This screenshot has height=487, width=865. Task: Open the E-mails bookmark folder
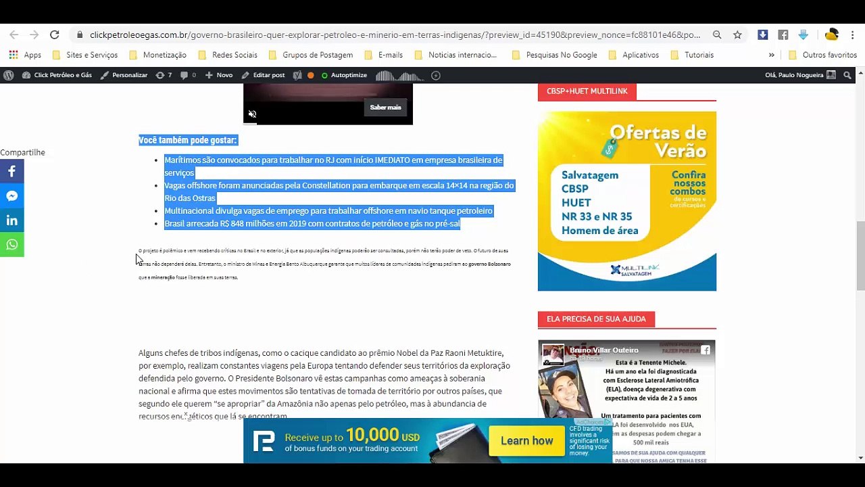pyautogui.click(x=383, y=55)
